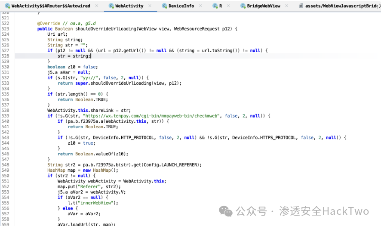The width and height of the screenshot is (381, 226).
Task: Click the class icon on the BridgeWebView tab
Action: 243,6
